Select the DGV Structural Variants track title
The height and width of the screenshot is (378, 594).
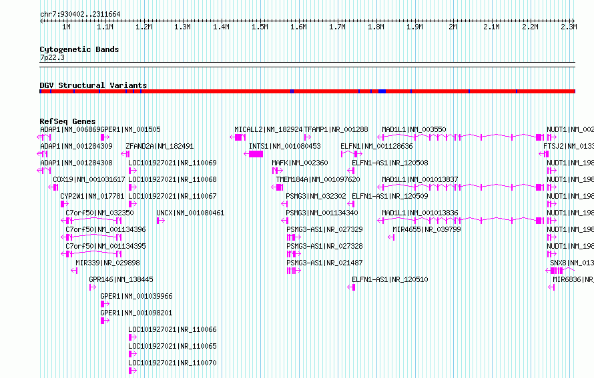coord(93,85)
